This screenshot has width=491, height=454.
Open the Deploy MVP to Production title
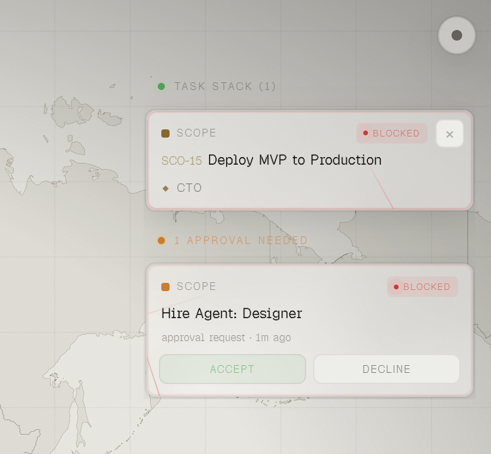[x=295, y=160]
